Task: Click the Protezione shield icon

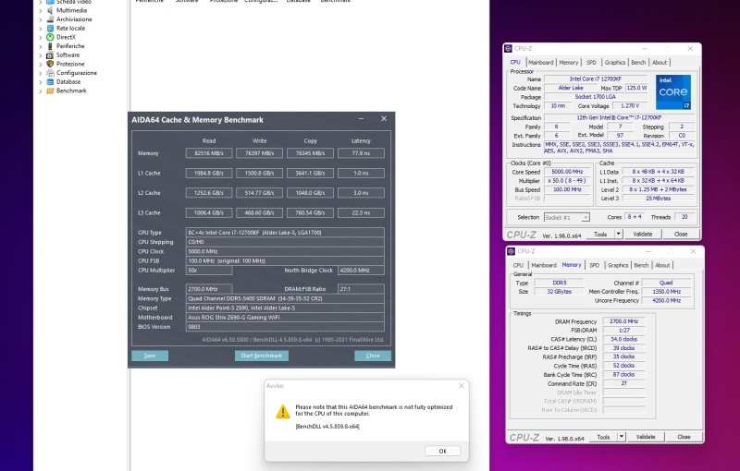Action: point(50,64)
